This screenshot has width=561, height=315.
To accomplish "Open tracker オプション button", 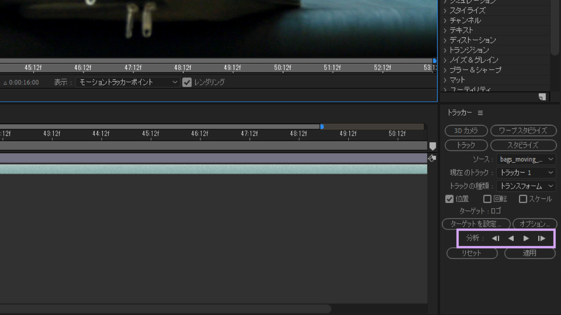I will coord(535,224).
